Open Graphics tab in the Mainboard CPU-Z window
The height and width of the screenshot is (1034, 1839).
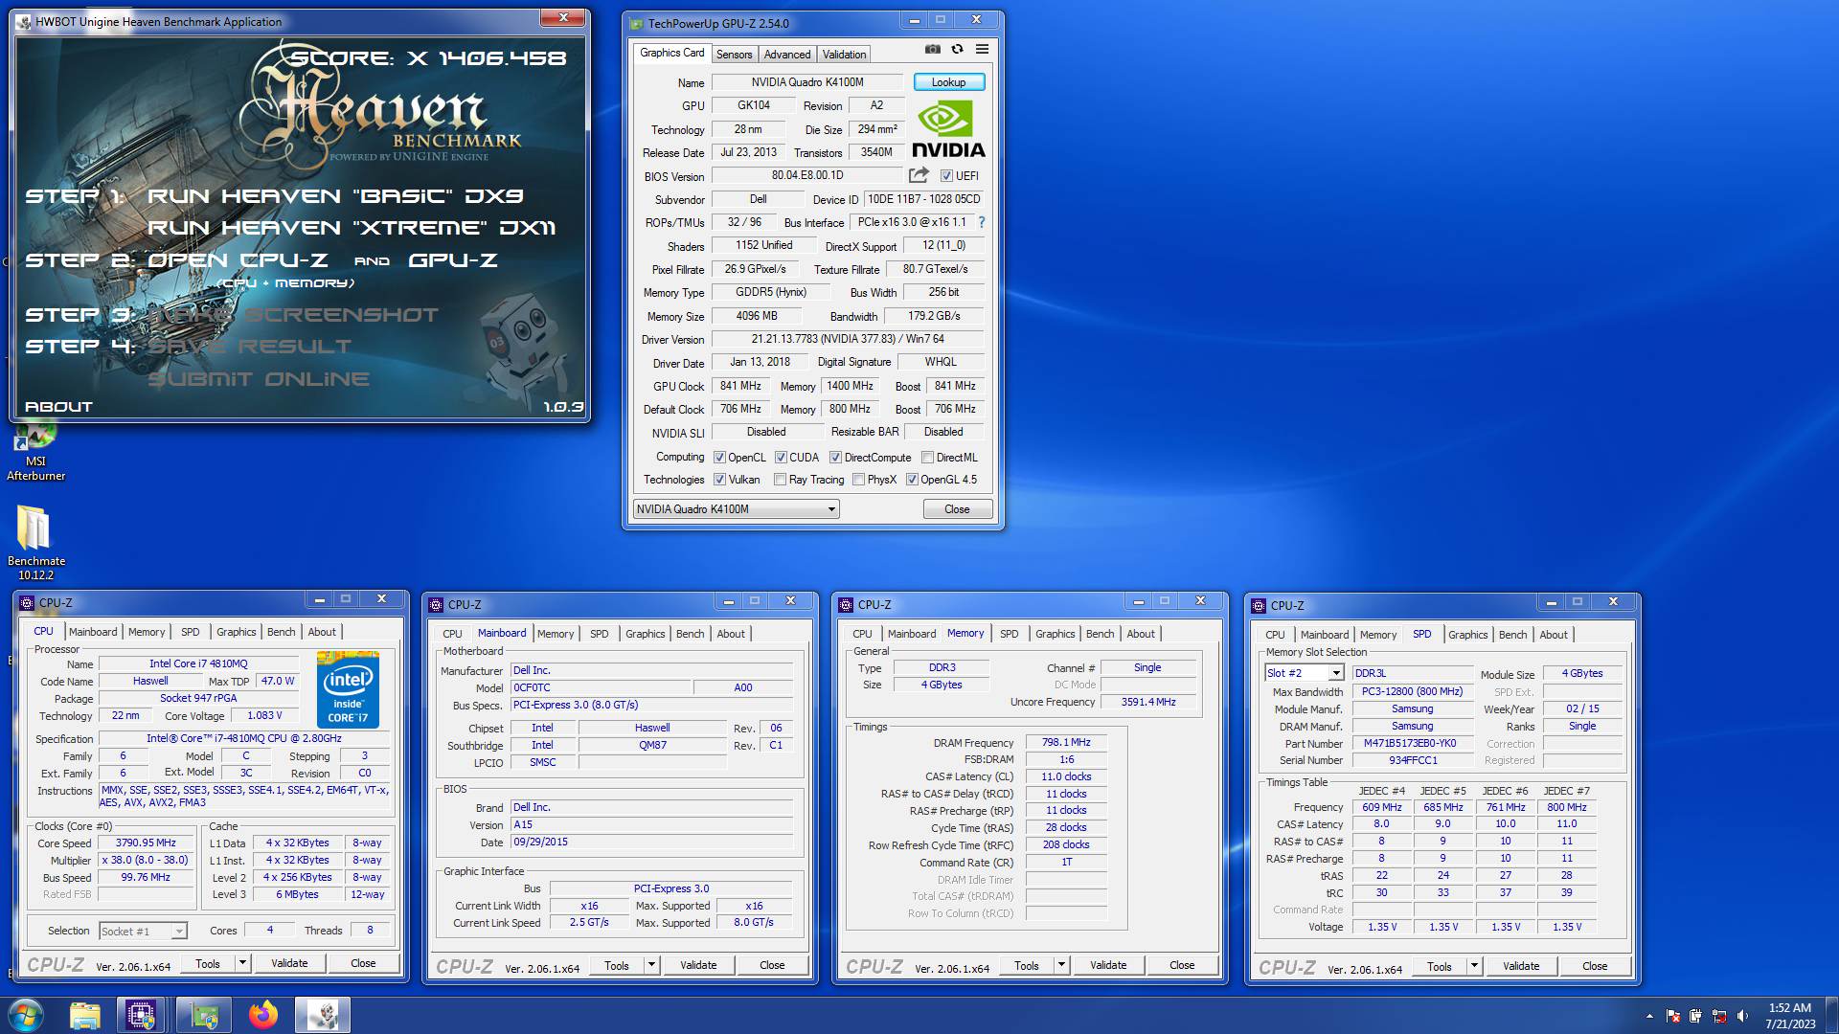pyautogui.click(x=645, y=634)
